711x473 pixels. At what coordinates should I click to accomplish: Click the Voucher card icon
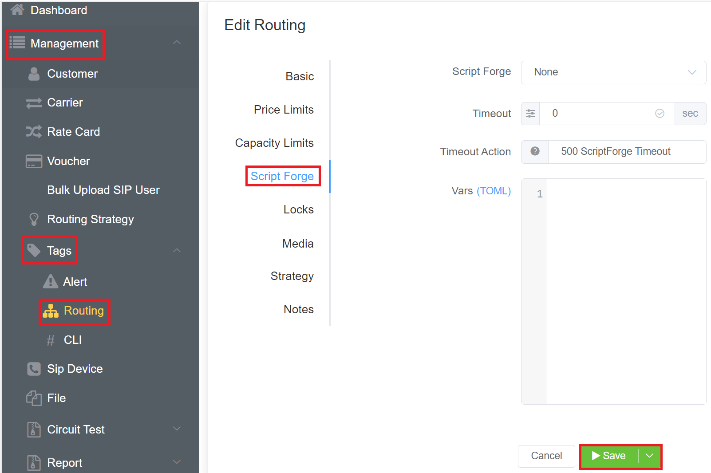pyautogui.click(x=34, y=161)
